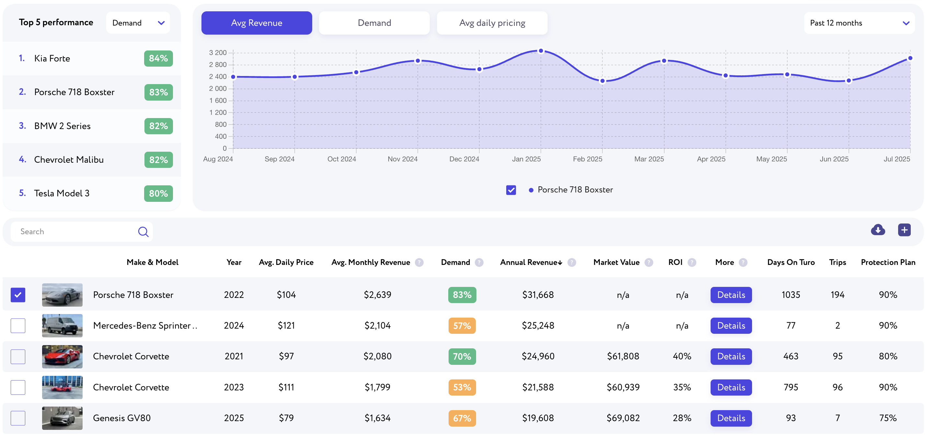Image resolution: width=925 pixels, height=436 pixels.
Task: Check the 2023 Chevrolet Corvette row checkbox
Action: 18,387
